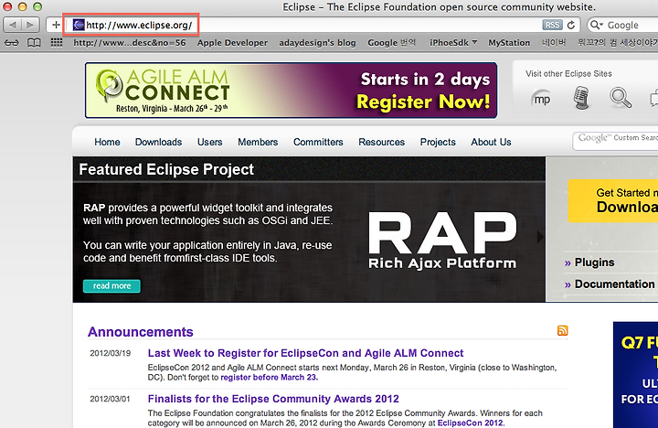Expand the iPhoeSdk bookmarks folder
The width and height of the screenshot is (658, 428).
453,43
